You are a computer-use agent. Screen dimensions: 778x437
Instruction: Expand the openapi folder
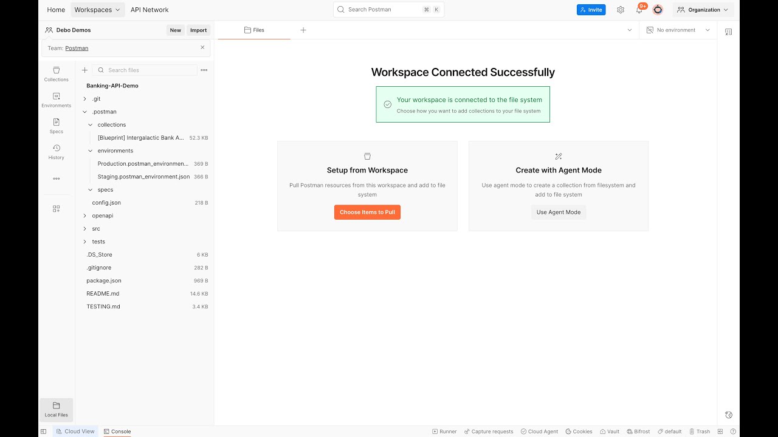[85, 215]
